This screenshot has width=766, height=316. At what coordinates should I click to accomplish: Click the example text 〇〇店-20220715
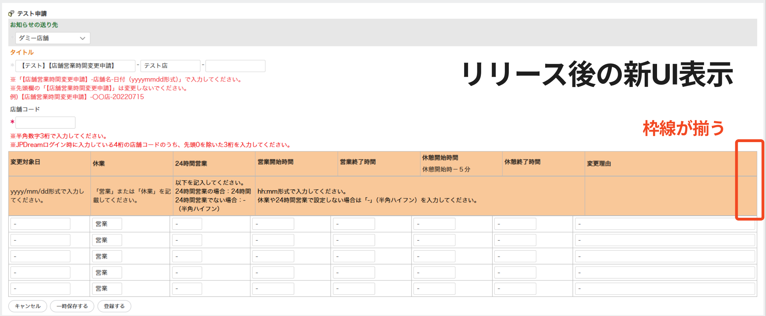pyautogui.click(x=118, y=97)
